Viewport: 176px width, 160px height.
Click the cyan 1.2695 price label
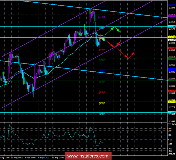point(172,112)
